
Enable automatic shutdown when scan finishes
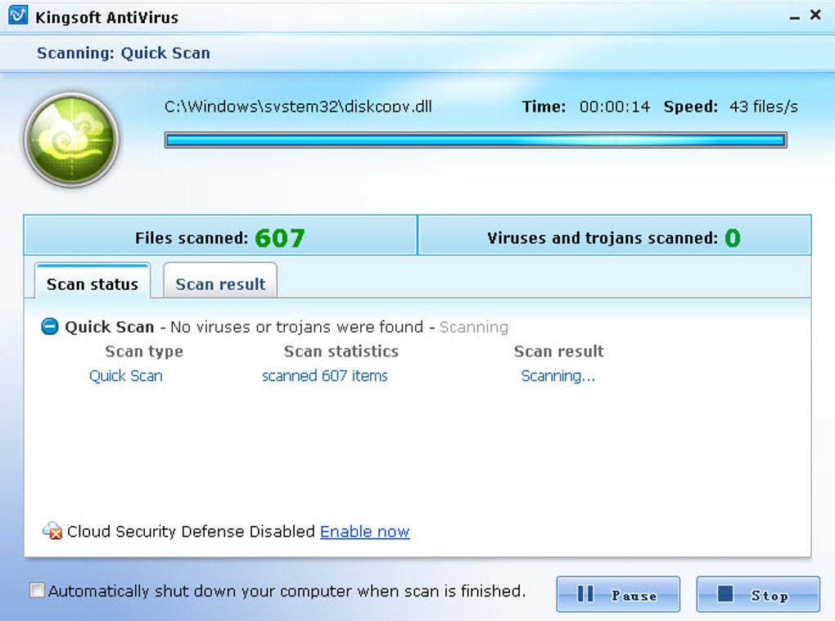click(37, 590)
